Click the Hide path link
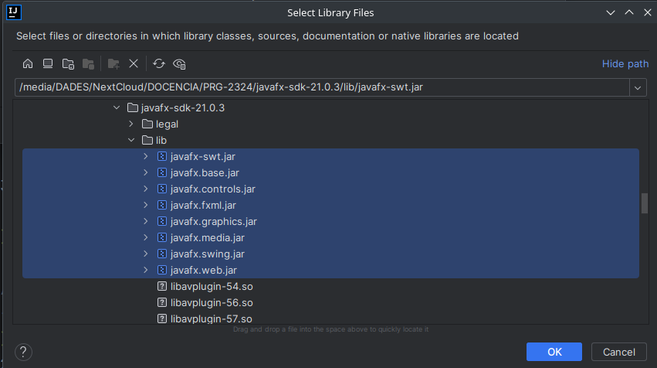This screenshot has width=657, height=368. 625,63
